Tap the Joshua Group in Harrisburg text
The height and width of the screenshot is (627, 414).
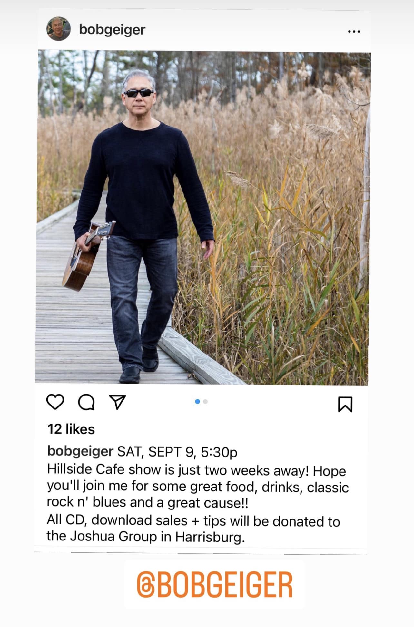146,536
